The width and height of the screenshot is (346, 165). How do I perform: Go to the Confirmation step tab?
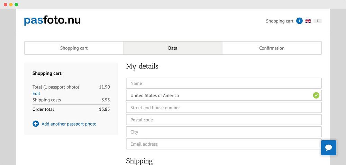pos(272,48)
